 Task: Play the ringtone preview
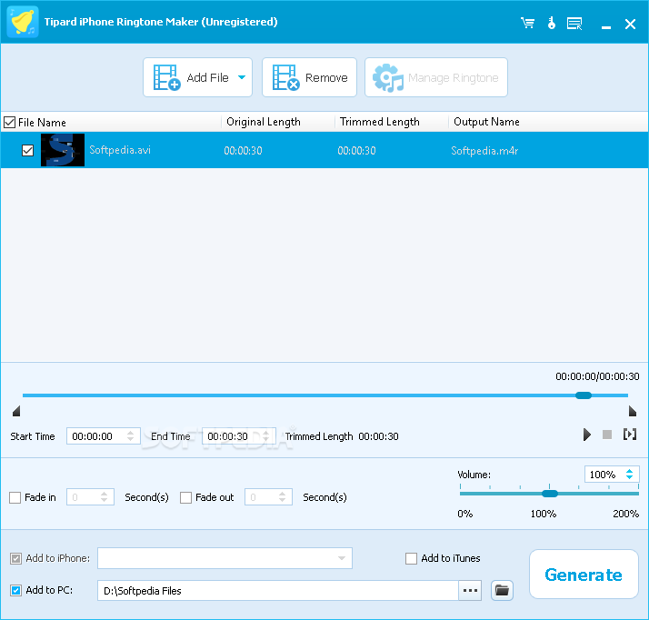pyautogui.click(x=586, y=435)
